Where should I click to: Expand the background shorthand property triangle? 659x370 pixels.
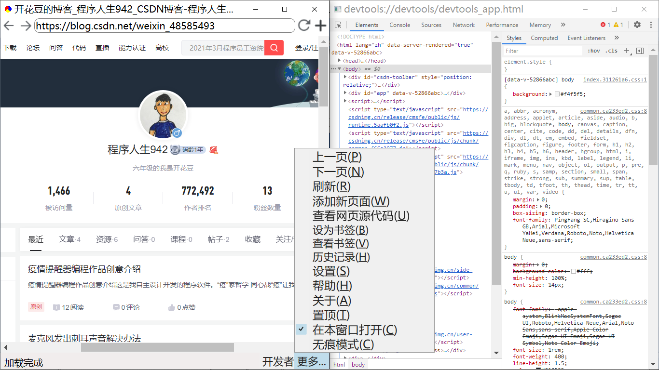(x=551, y=94)
